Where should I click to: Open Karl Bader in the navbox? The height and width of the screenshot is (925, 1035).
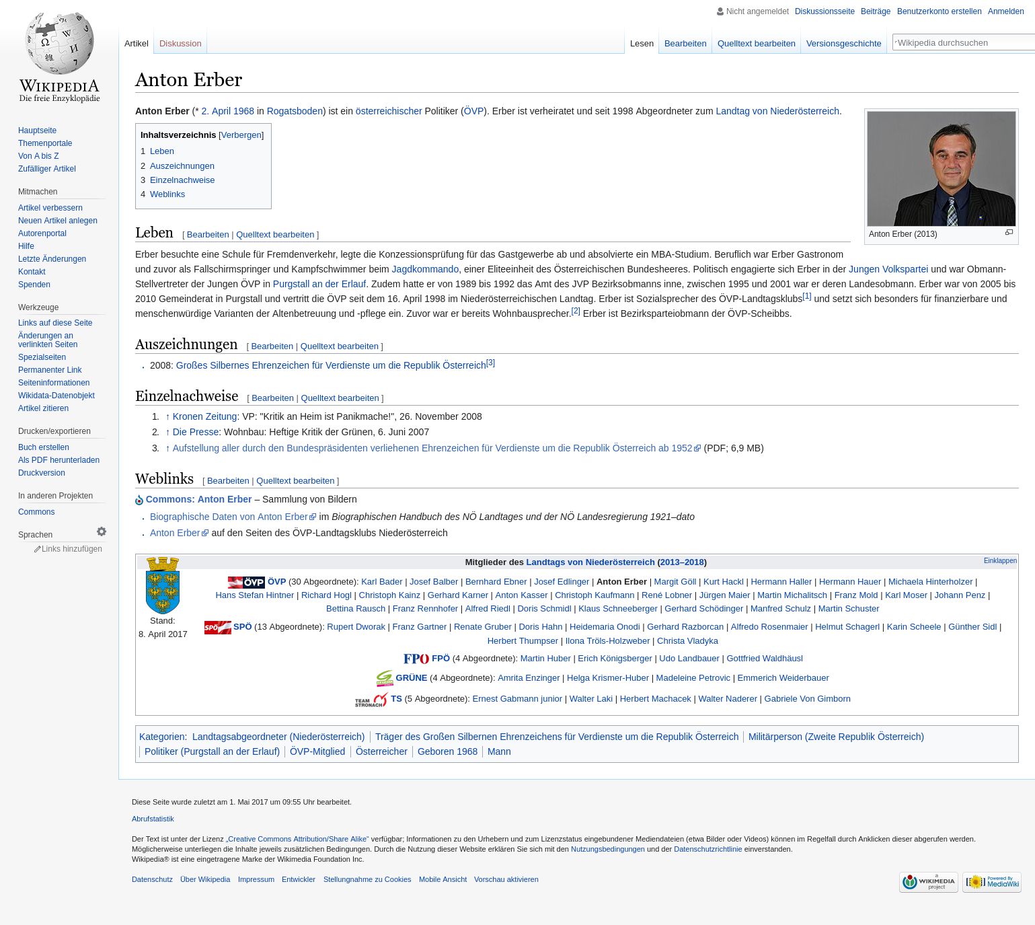382,582
